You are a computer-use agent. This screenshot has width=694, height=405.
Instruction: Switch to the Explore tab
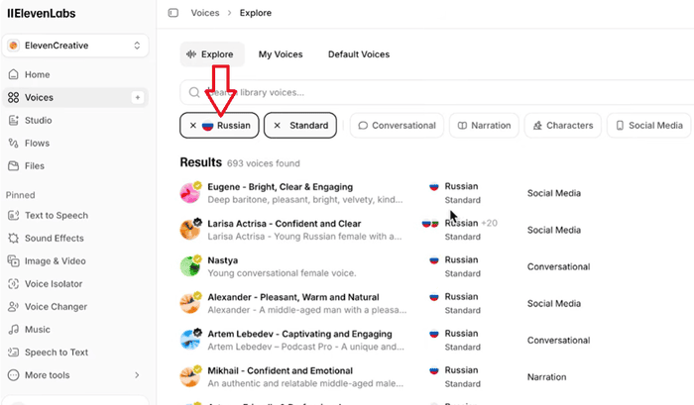(x=212, y=54)
